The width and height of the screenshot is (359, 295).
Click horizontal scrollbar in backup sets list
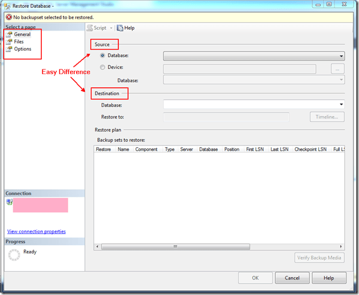[x=175, y=246]
